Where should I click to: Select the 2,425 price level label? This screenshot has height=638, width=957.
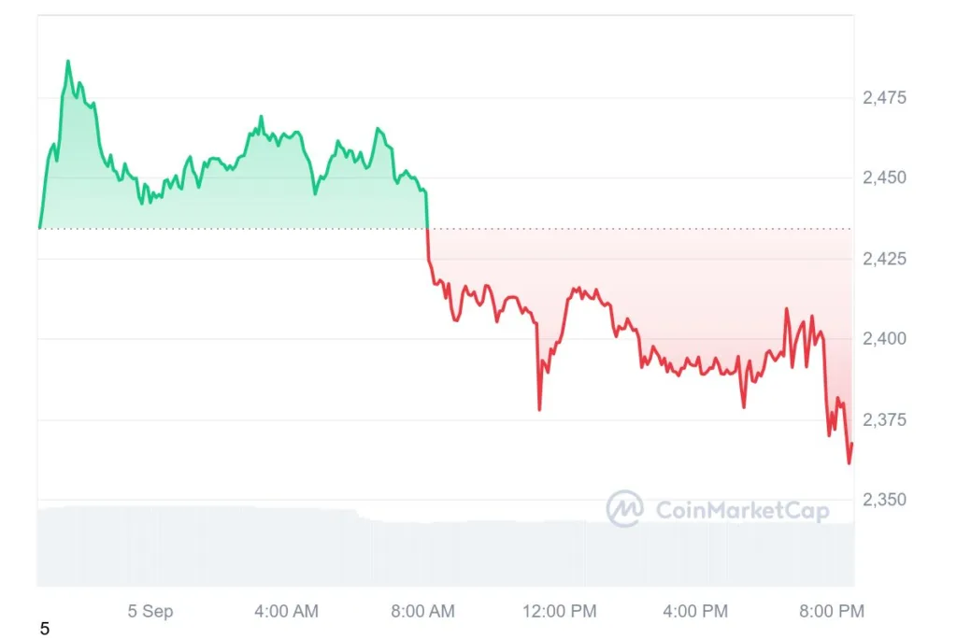(x=884, y=259)
